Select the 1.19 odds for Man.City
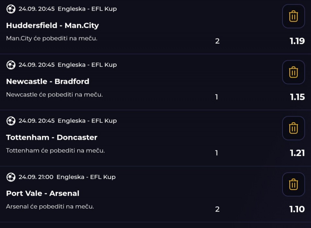Image resolution: width=311 pixels, height=228 pixels. [297, 41]
